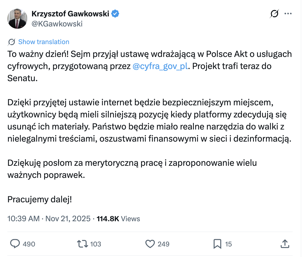302x257 pixels.
Task: Click the blue verified badge
Action: [115, 14]
